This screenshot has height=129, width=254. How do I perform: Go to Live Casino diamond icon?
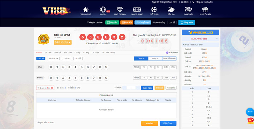tap(120, 10)
